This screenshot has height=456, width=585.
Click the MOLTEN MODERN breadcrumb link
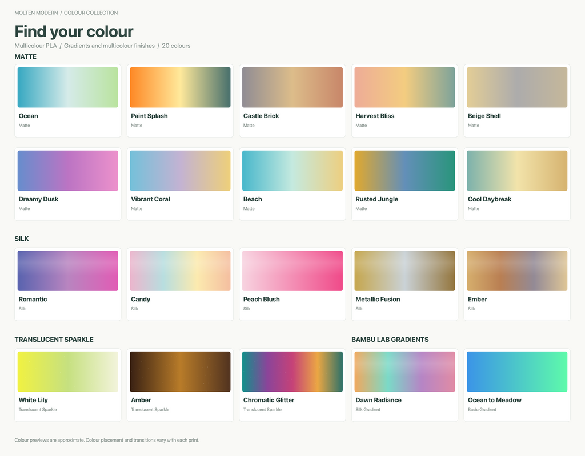coord(36,13)
